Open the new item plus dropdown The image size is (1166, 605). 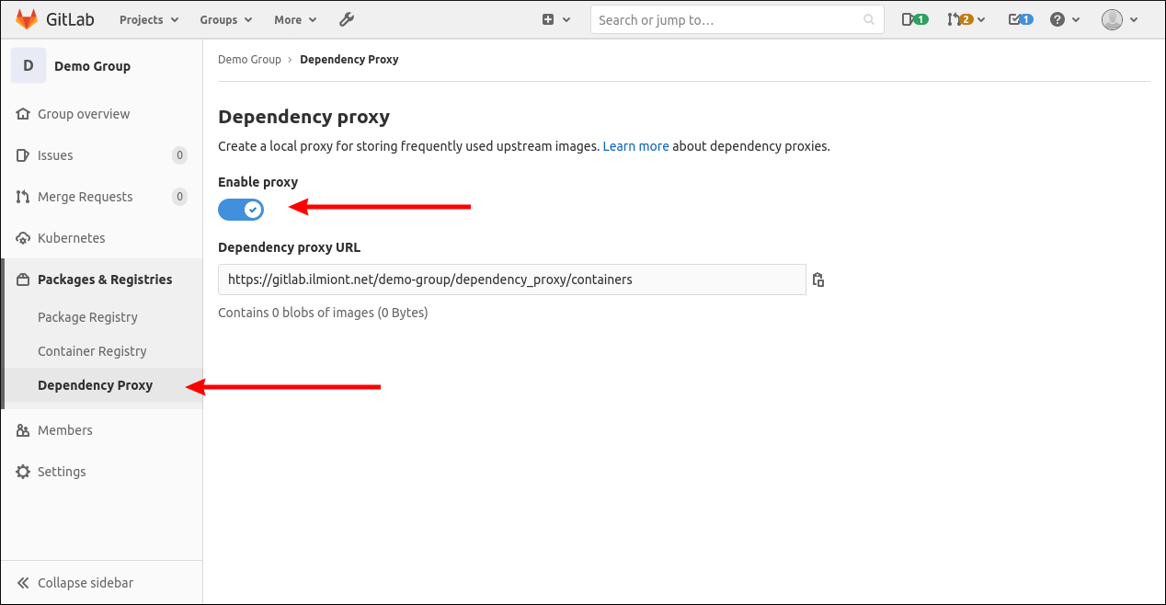555,19
